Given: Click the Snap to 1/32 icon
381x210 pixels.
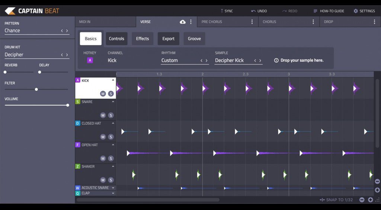Looking at the screenshot, I should coord(322,200).
